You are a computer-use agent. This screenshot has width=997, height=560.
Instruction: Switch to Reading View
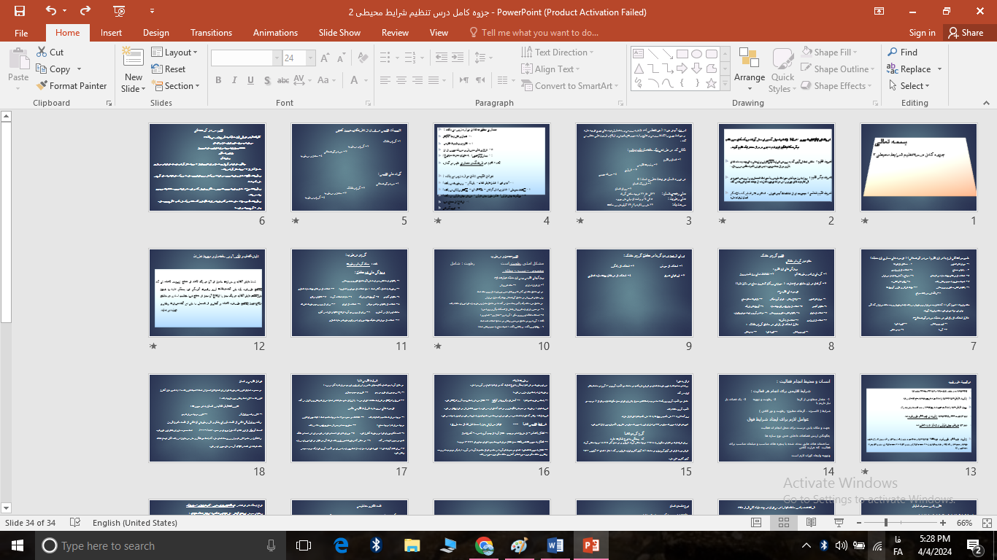[x=811, y=523]
